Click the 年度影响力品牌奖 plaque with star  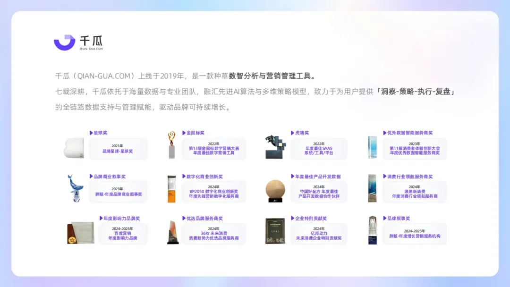(x=81, y=233)
